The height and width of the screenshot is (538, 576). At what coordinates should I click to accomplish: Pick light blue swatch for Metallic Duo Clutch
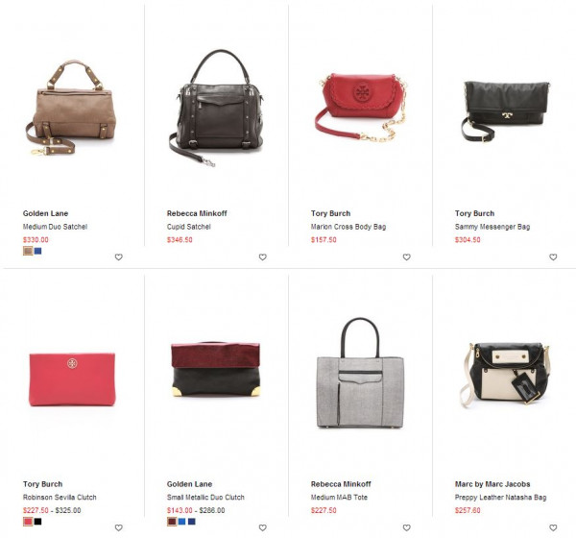tap(181, 522)
